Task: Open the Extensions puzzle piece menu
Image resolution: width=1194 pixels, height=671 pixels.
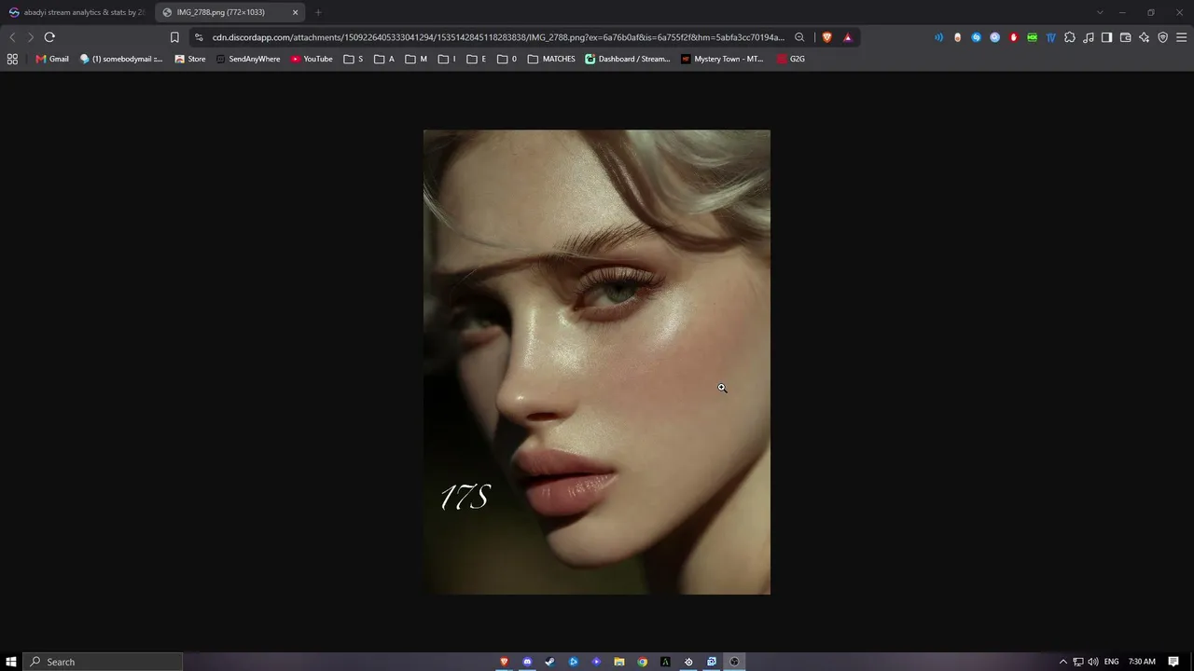Action: 1069,37
